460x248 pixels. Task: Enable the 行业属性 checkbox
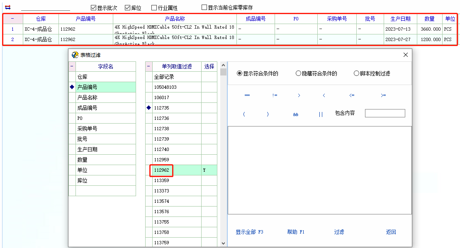(x=154, y=8)
